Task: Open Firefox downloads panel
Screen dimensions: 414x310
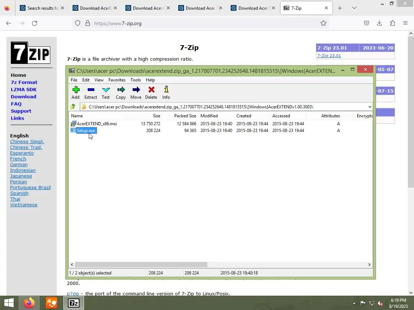Action: (379, 23)
